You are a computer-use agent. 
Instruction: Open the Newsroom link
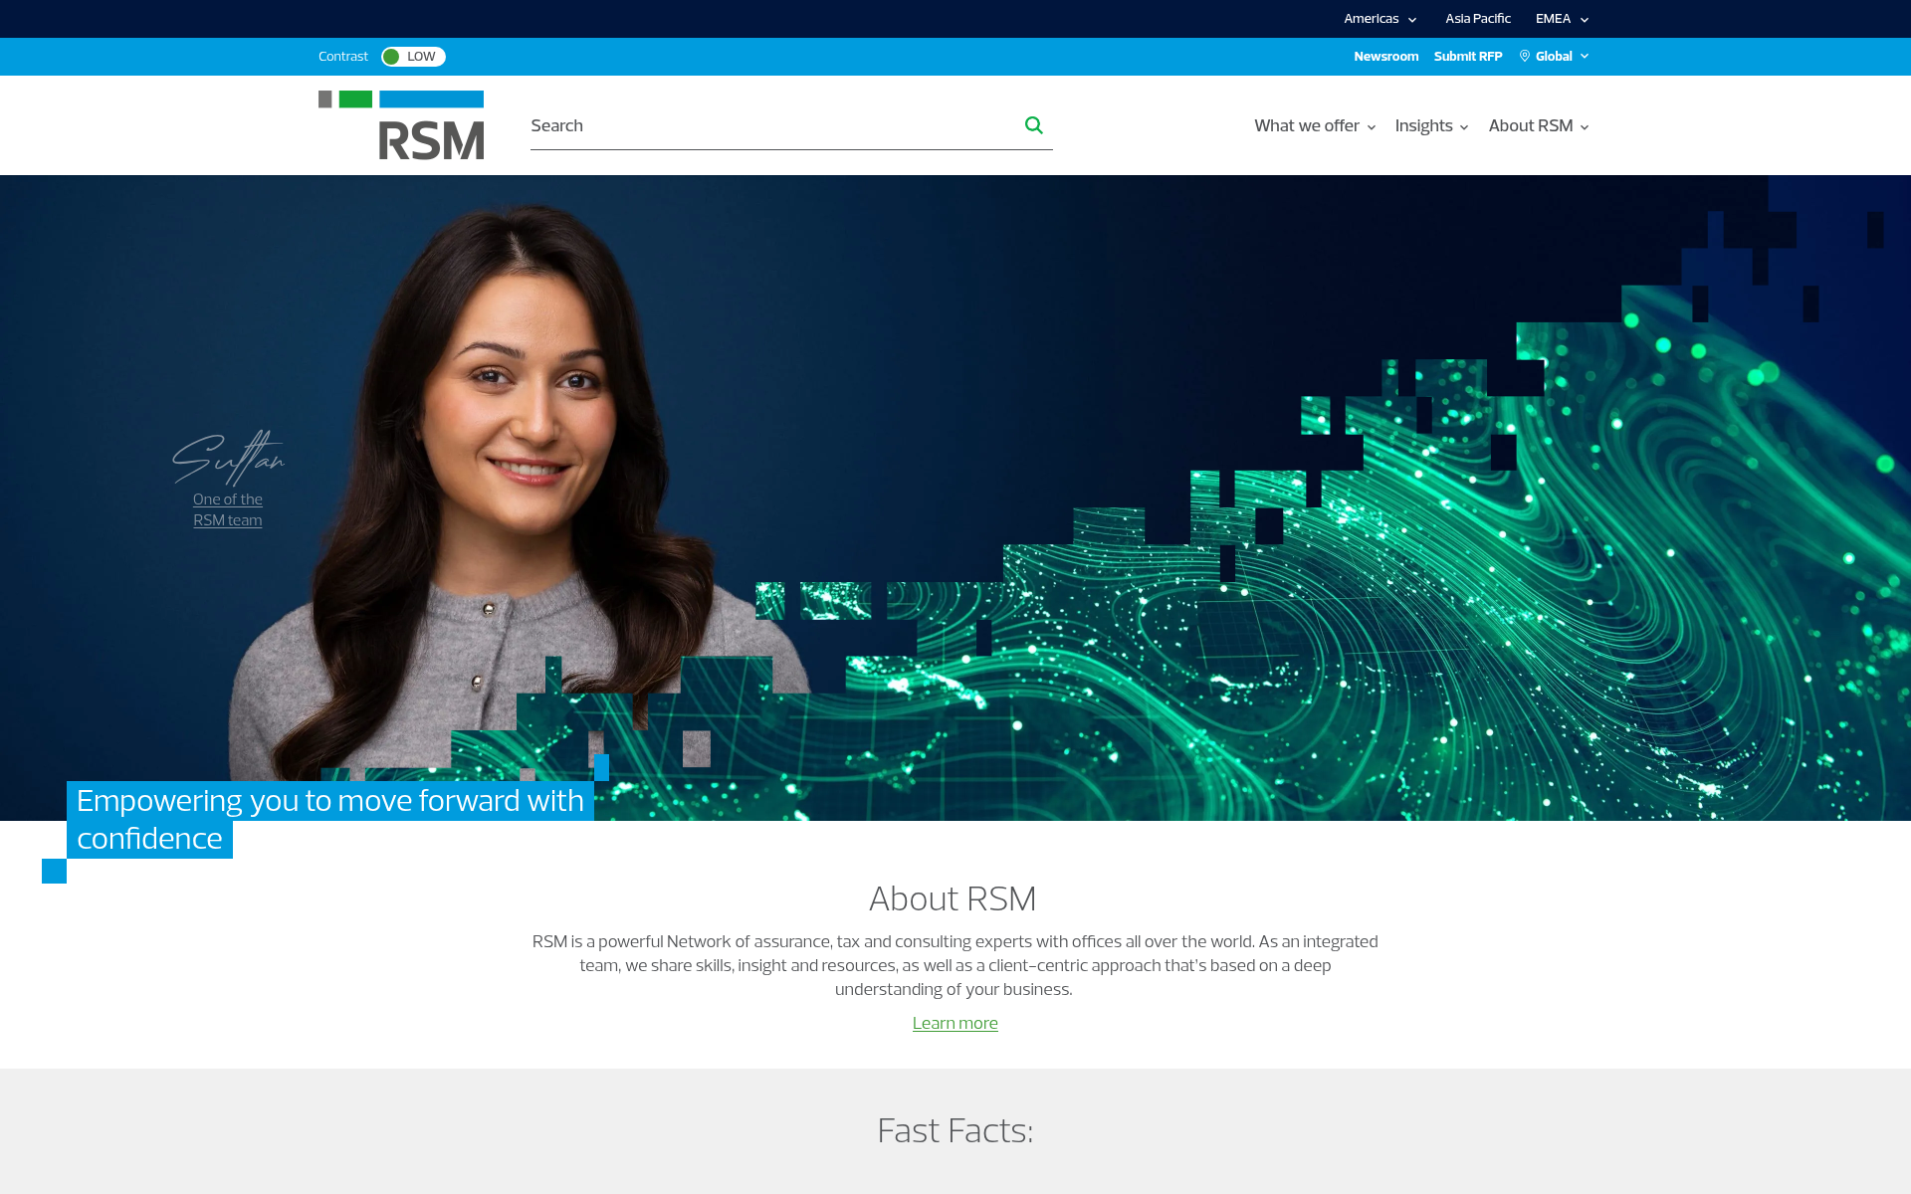pos(1385,57)
